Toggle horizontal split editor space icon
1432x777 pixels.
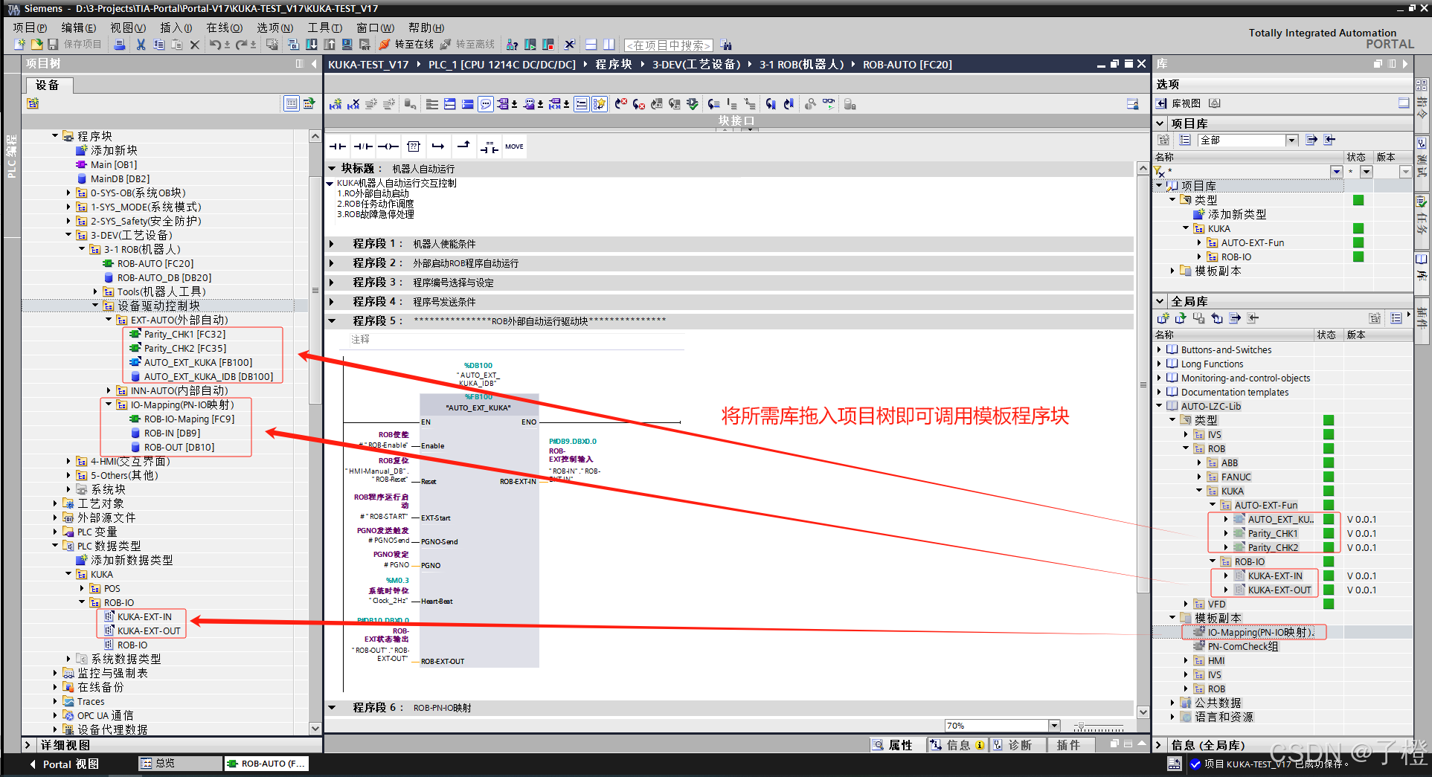(591, 45)
